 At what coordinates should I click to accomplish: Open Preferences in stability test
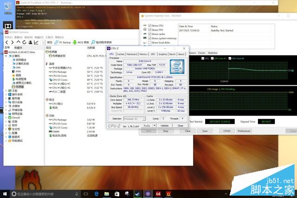pyautogui.click(x=244, y=131)
